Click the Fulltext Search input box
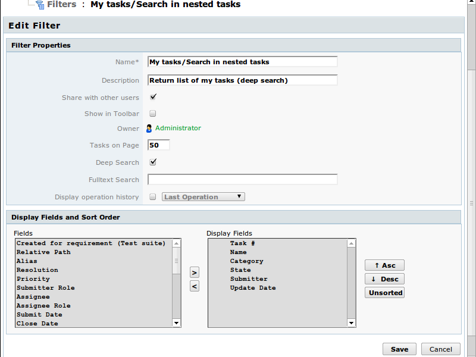476x357 pixels. (243, 180)
